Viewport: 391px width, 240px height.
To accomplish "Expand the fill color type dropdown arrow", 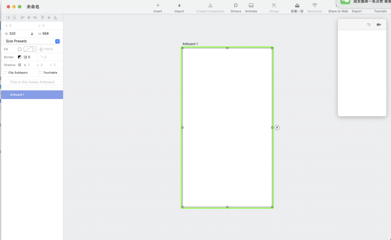I will (x=34, y=49).
